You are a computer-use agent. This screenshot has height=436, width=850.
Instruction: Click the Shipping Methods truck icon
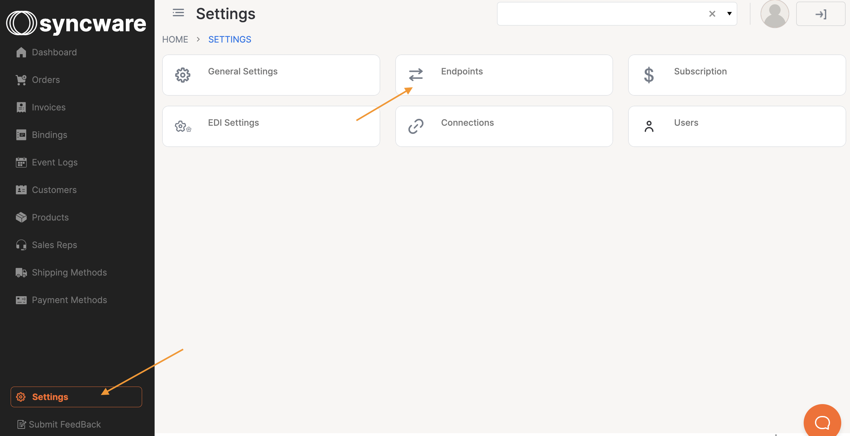[21, 272]
